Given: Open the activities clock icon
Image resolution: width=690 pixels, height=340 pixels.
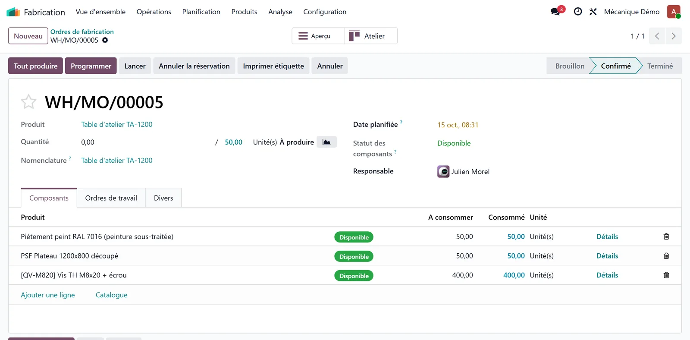Looking at the screenshot, I should [578, 12].
